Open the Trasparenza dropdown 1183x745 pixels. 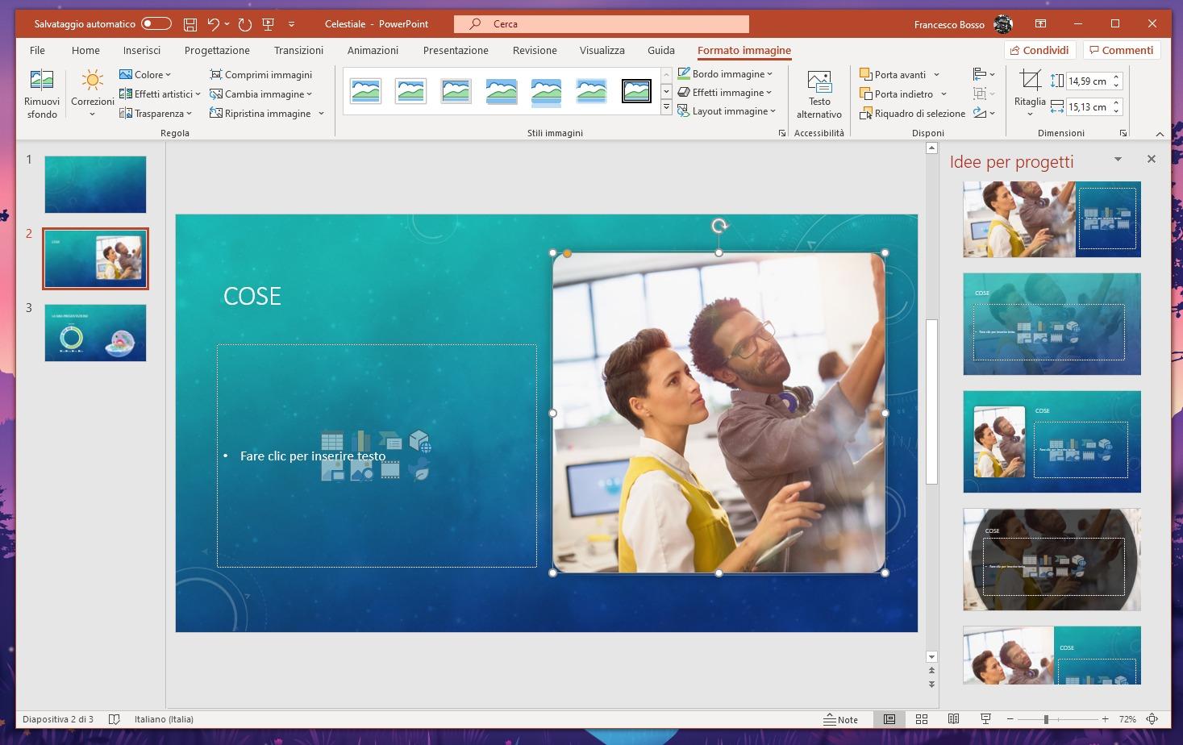click(156, 113)
